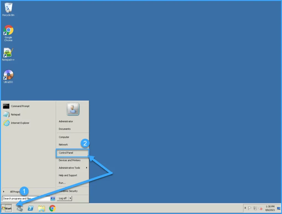Image resolution: width=282 pixels, height=214 pixels.
Task: Open Server Manager from the taskbar
Action: click(20, 208)
